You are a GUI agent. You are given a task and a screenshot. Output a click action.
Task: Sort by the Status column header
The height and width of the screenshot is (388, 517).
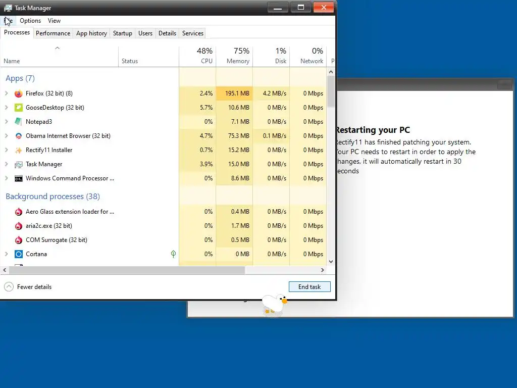pos(149,57)
